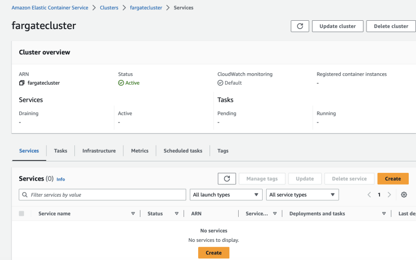This screenshot has width=416, height=260.
Task: Open the Scheduled tasks tab
Action: click(x=183, y=150)
